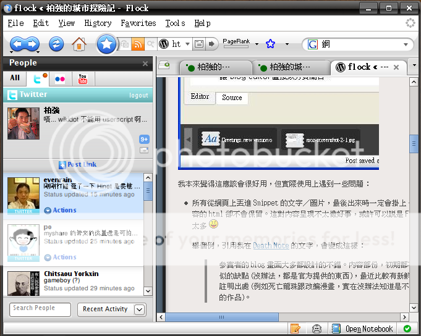This screenshot has width=421, height=336.
Task: Star this page with the round favorites button
Action: pos(106,44)
